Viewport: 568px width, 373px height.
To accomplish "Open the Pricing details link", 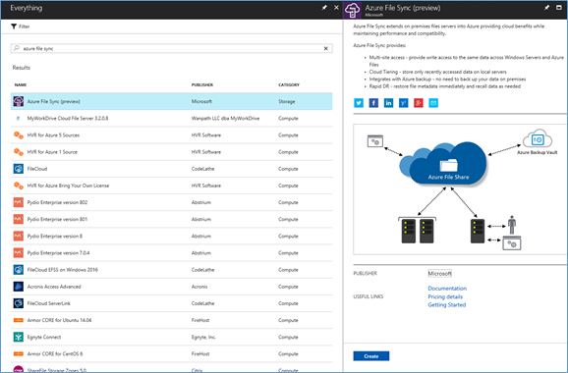I will pyautogui.click(x=445, y=296).
